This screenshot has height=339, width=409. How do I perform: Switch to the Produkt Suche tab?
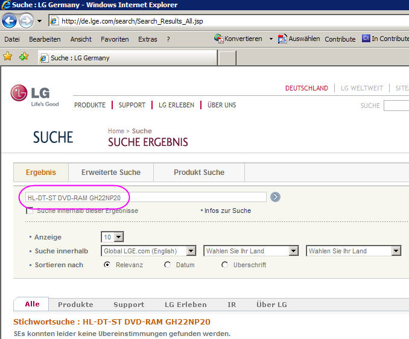pyautogui.click(x=199, y=173)
